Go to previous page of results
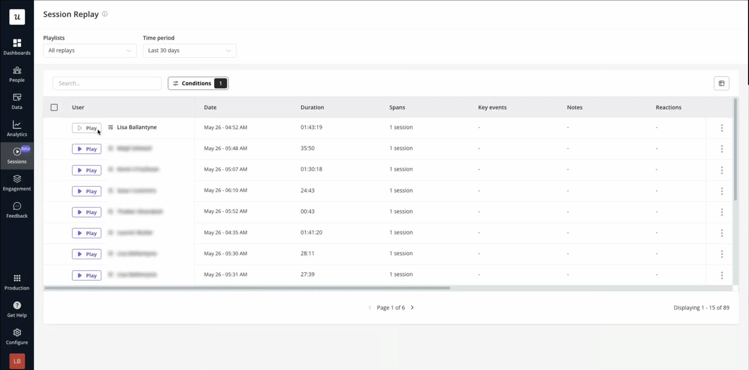 370,307
